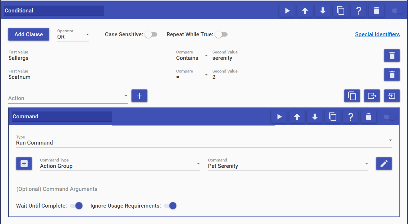The width and height of the screenshot is (408, 224).
Task: Edit Pet Serenity command with pencil
Action: tap(384, 164)
